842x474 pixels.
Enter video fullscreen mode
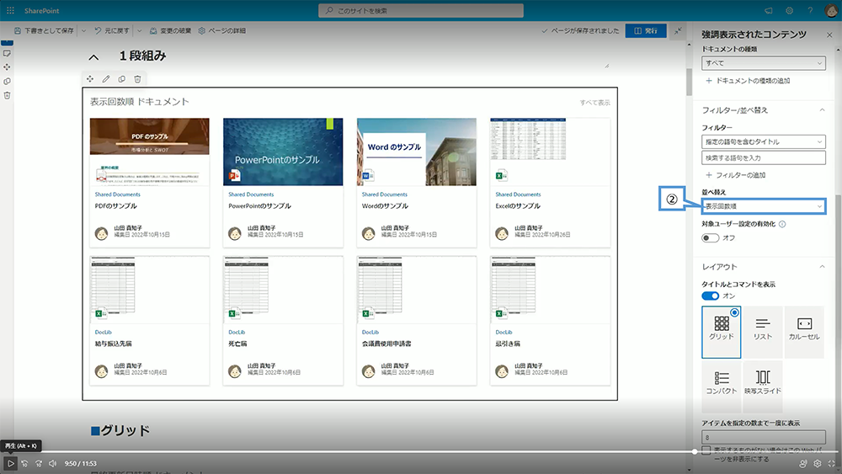831,463
